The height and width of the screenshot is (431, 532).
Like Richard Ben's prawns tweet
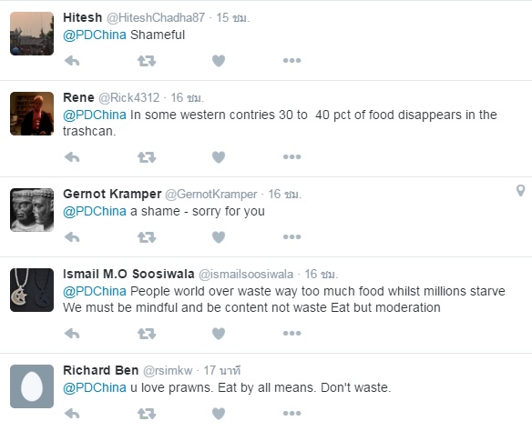[219, 414]
